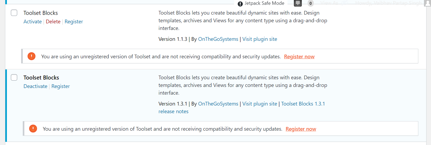Image resolution: width=431 pixels, height=145 pixels.
Task: Open OnTheGoSystems link for version 1.1.3
Action: pos(218,39)
